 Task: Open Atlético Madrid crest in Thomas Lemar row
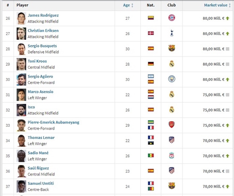coord(172,140)
